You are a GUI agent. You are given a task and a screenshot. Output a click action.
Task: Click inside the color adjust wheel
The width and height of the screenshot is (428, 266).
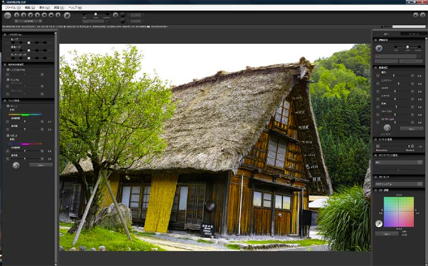pyautogui.click(x=399, y=212)
